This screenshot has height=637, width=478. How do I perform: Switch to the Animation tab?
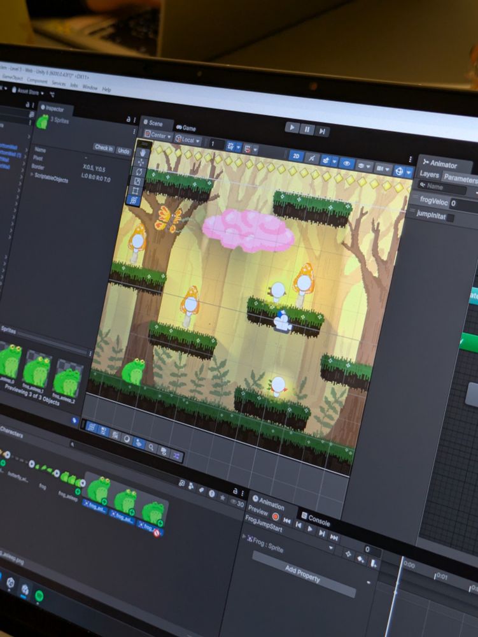click(269, 503)
